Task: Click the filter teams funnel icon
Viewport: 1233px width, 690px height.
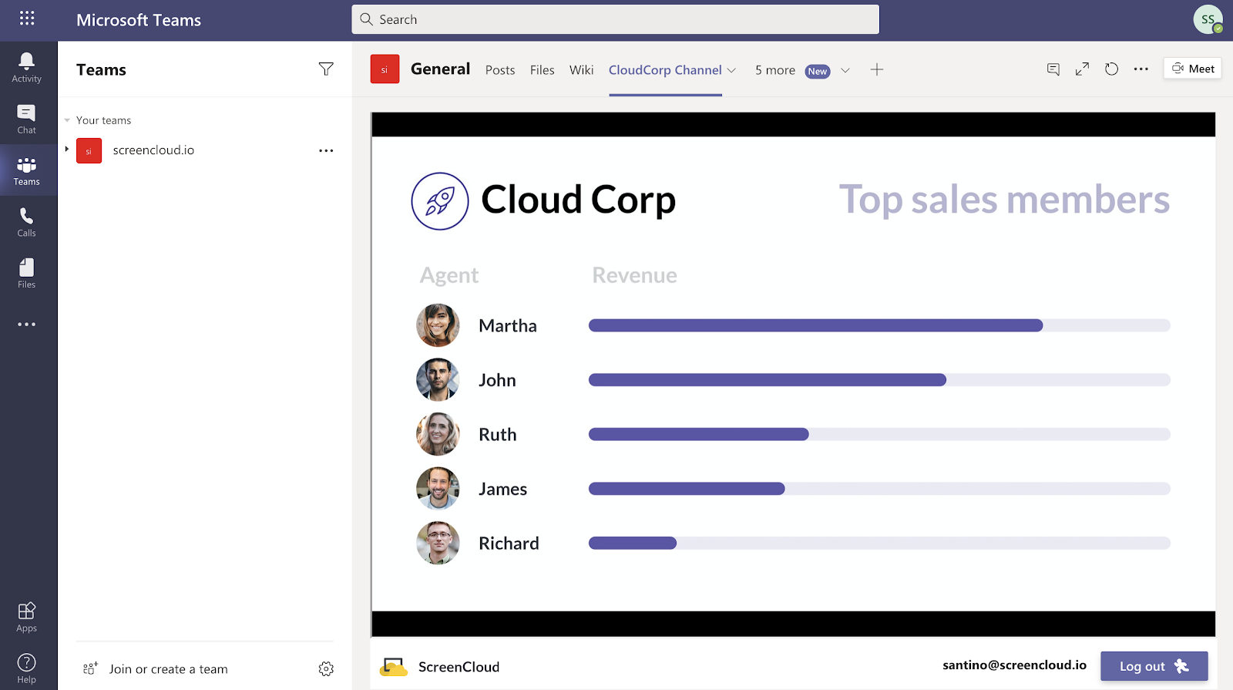Action: tap(326, 69)
